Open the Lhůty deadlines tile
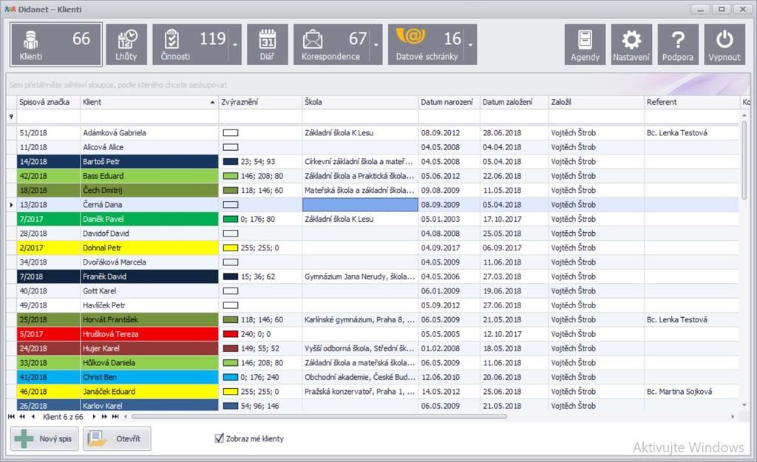Screen dimensions: 757x462 pyautogui.click(x=126, y=44)
